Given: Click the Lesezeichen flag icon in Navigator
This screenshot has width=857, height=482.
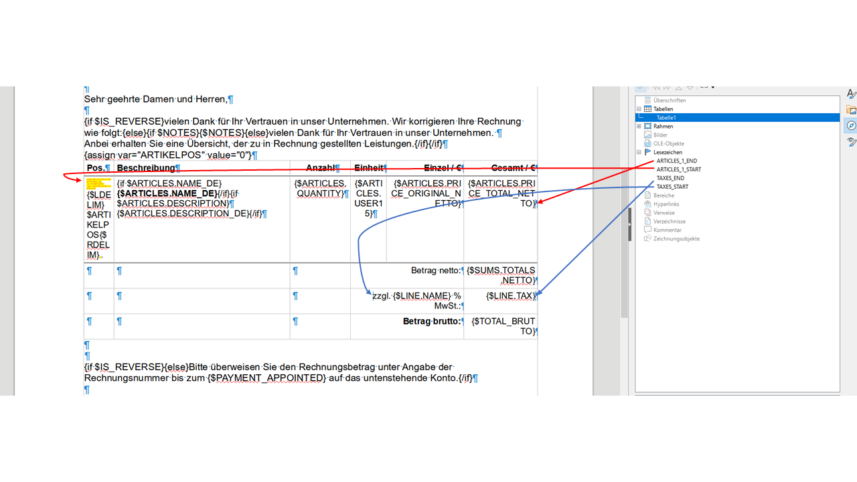Looking at the screenshot, I should tap(647, 153).
